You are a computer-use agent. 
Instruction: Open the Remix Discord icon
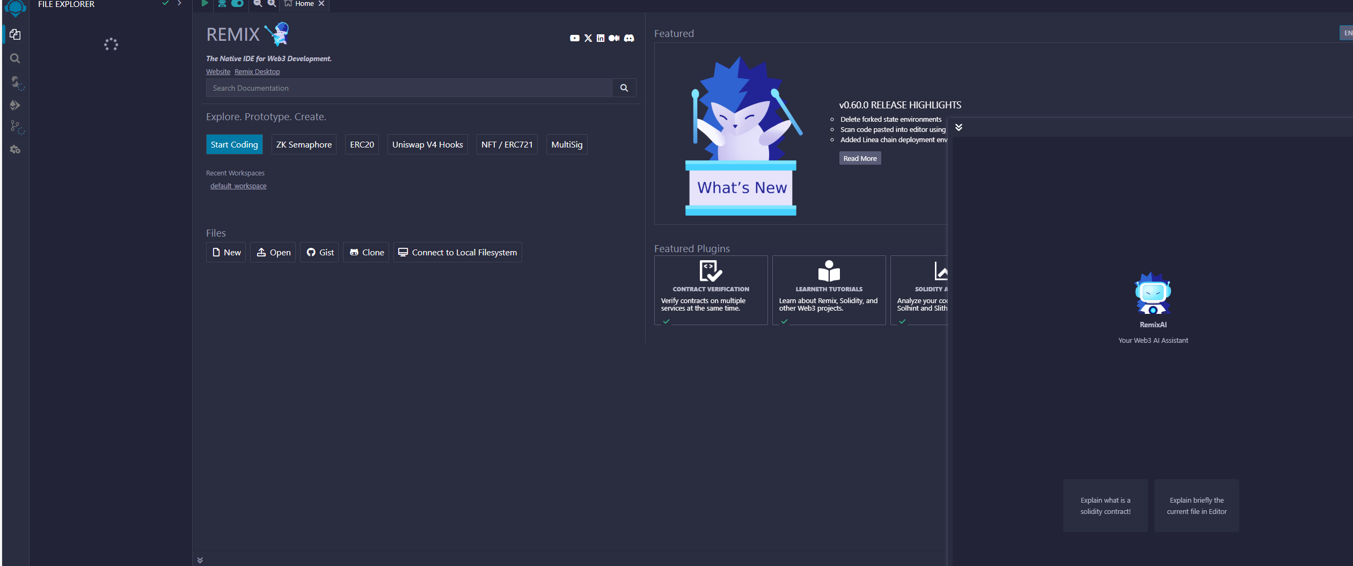click(629, 38)
